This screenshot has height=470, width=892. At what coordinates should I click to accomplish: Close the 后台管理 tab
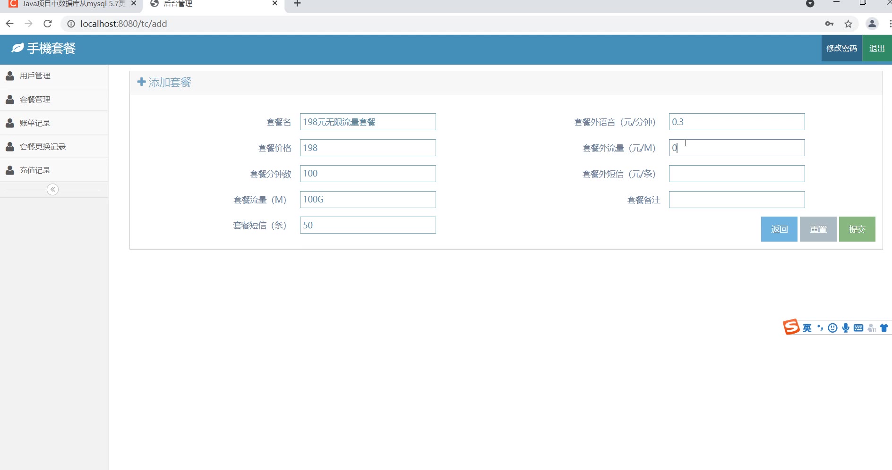coord(275,3)
